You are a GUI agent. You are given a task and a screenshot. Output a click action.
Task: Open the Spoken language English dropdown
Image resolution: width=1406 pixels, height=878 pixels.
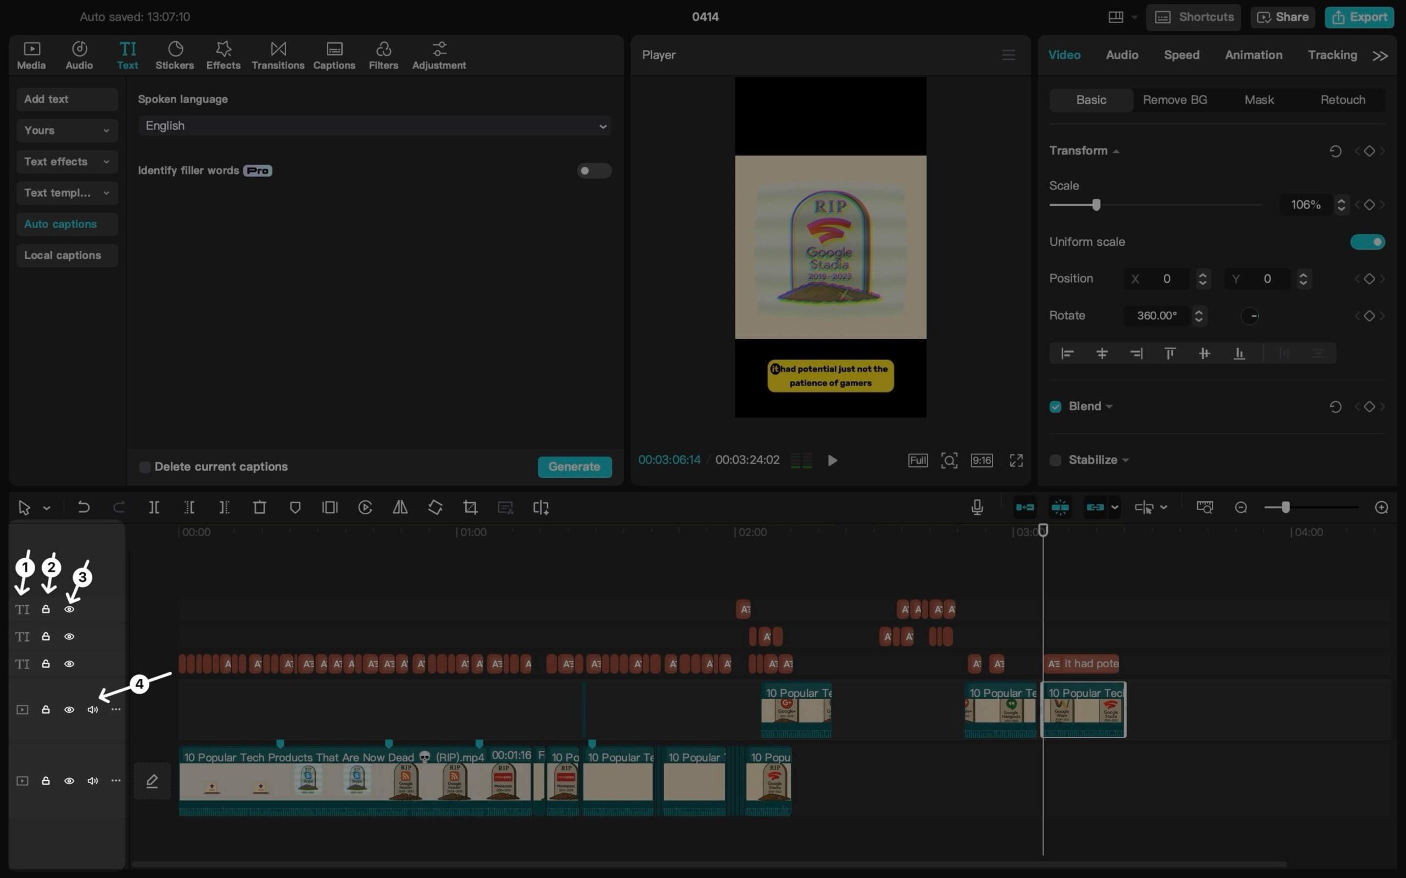click(375, 126)
